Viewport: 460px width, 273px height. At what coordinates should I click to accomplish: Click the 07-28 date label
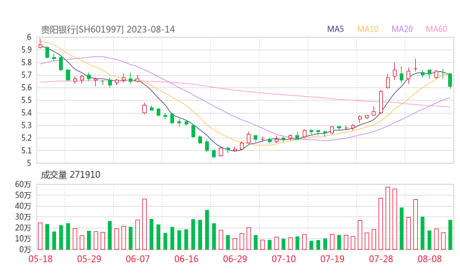click(x=381, y=259)
